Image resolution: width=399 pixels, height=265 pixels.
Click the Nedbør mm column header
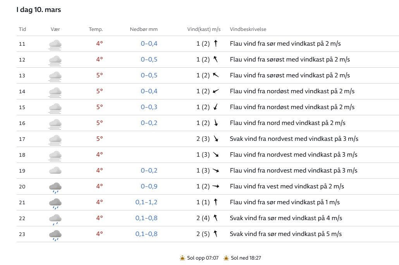143,29
